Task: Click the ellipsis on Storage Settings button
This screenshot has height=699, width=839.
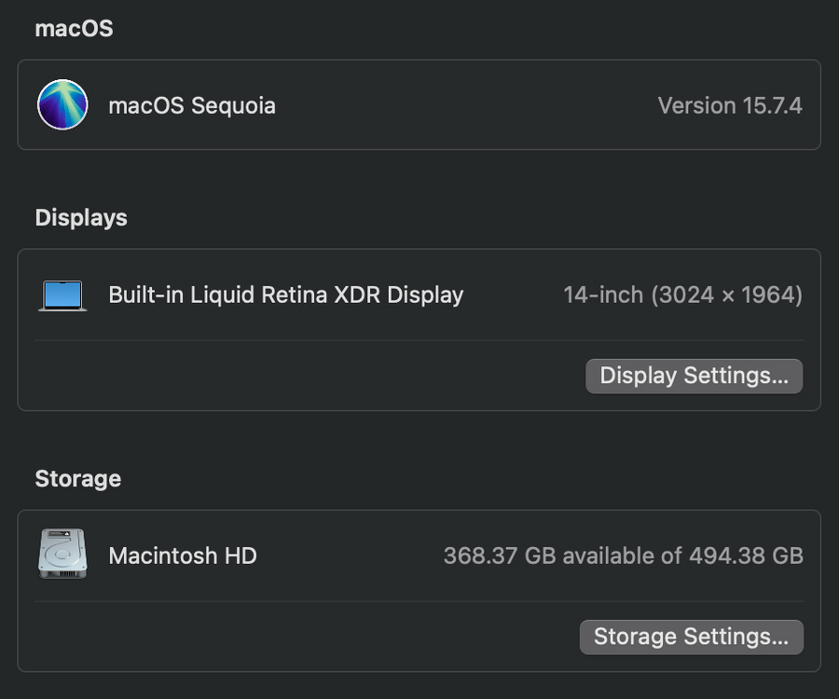Action: click(781, 638)
